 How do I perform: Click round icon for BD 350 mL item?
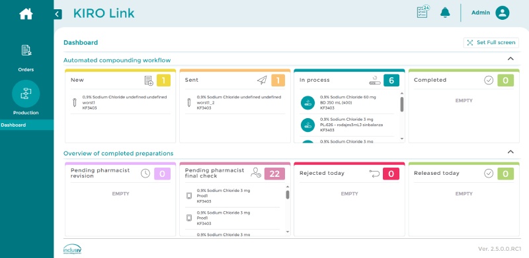(x=307, y=103)
